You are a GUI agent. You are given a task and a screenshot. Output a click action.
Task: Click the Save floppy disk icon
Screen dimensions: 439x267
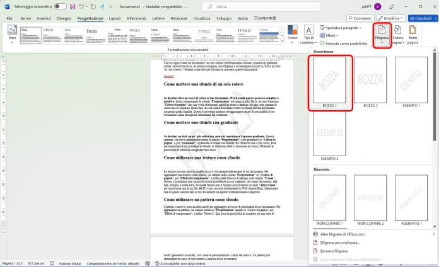tap(73, 6)
